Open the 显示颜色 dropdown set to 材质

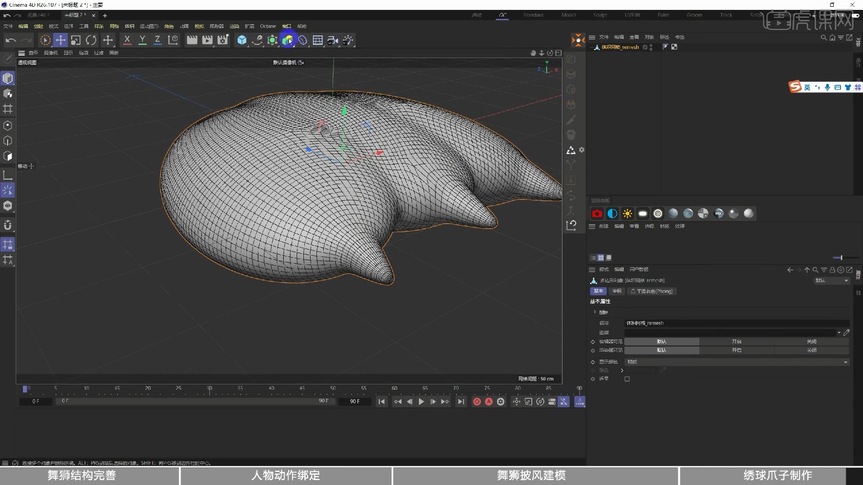pos(737,362)
